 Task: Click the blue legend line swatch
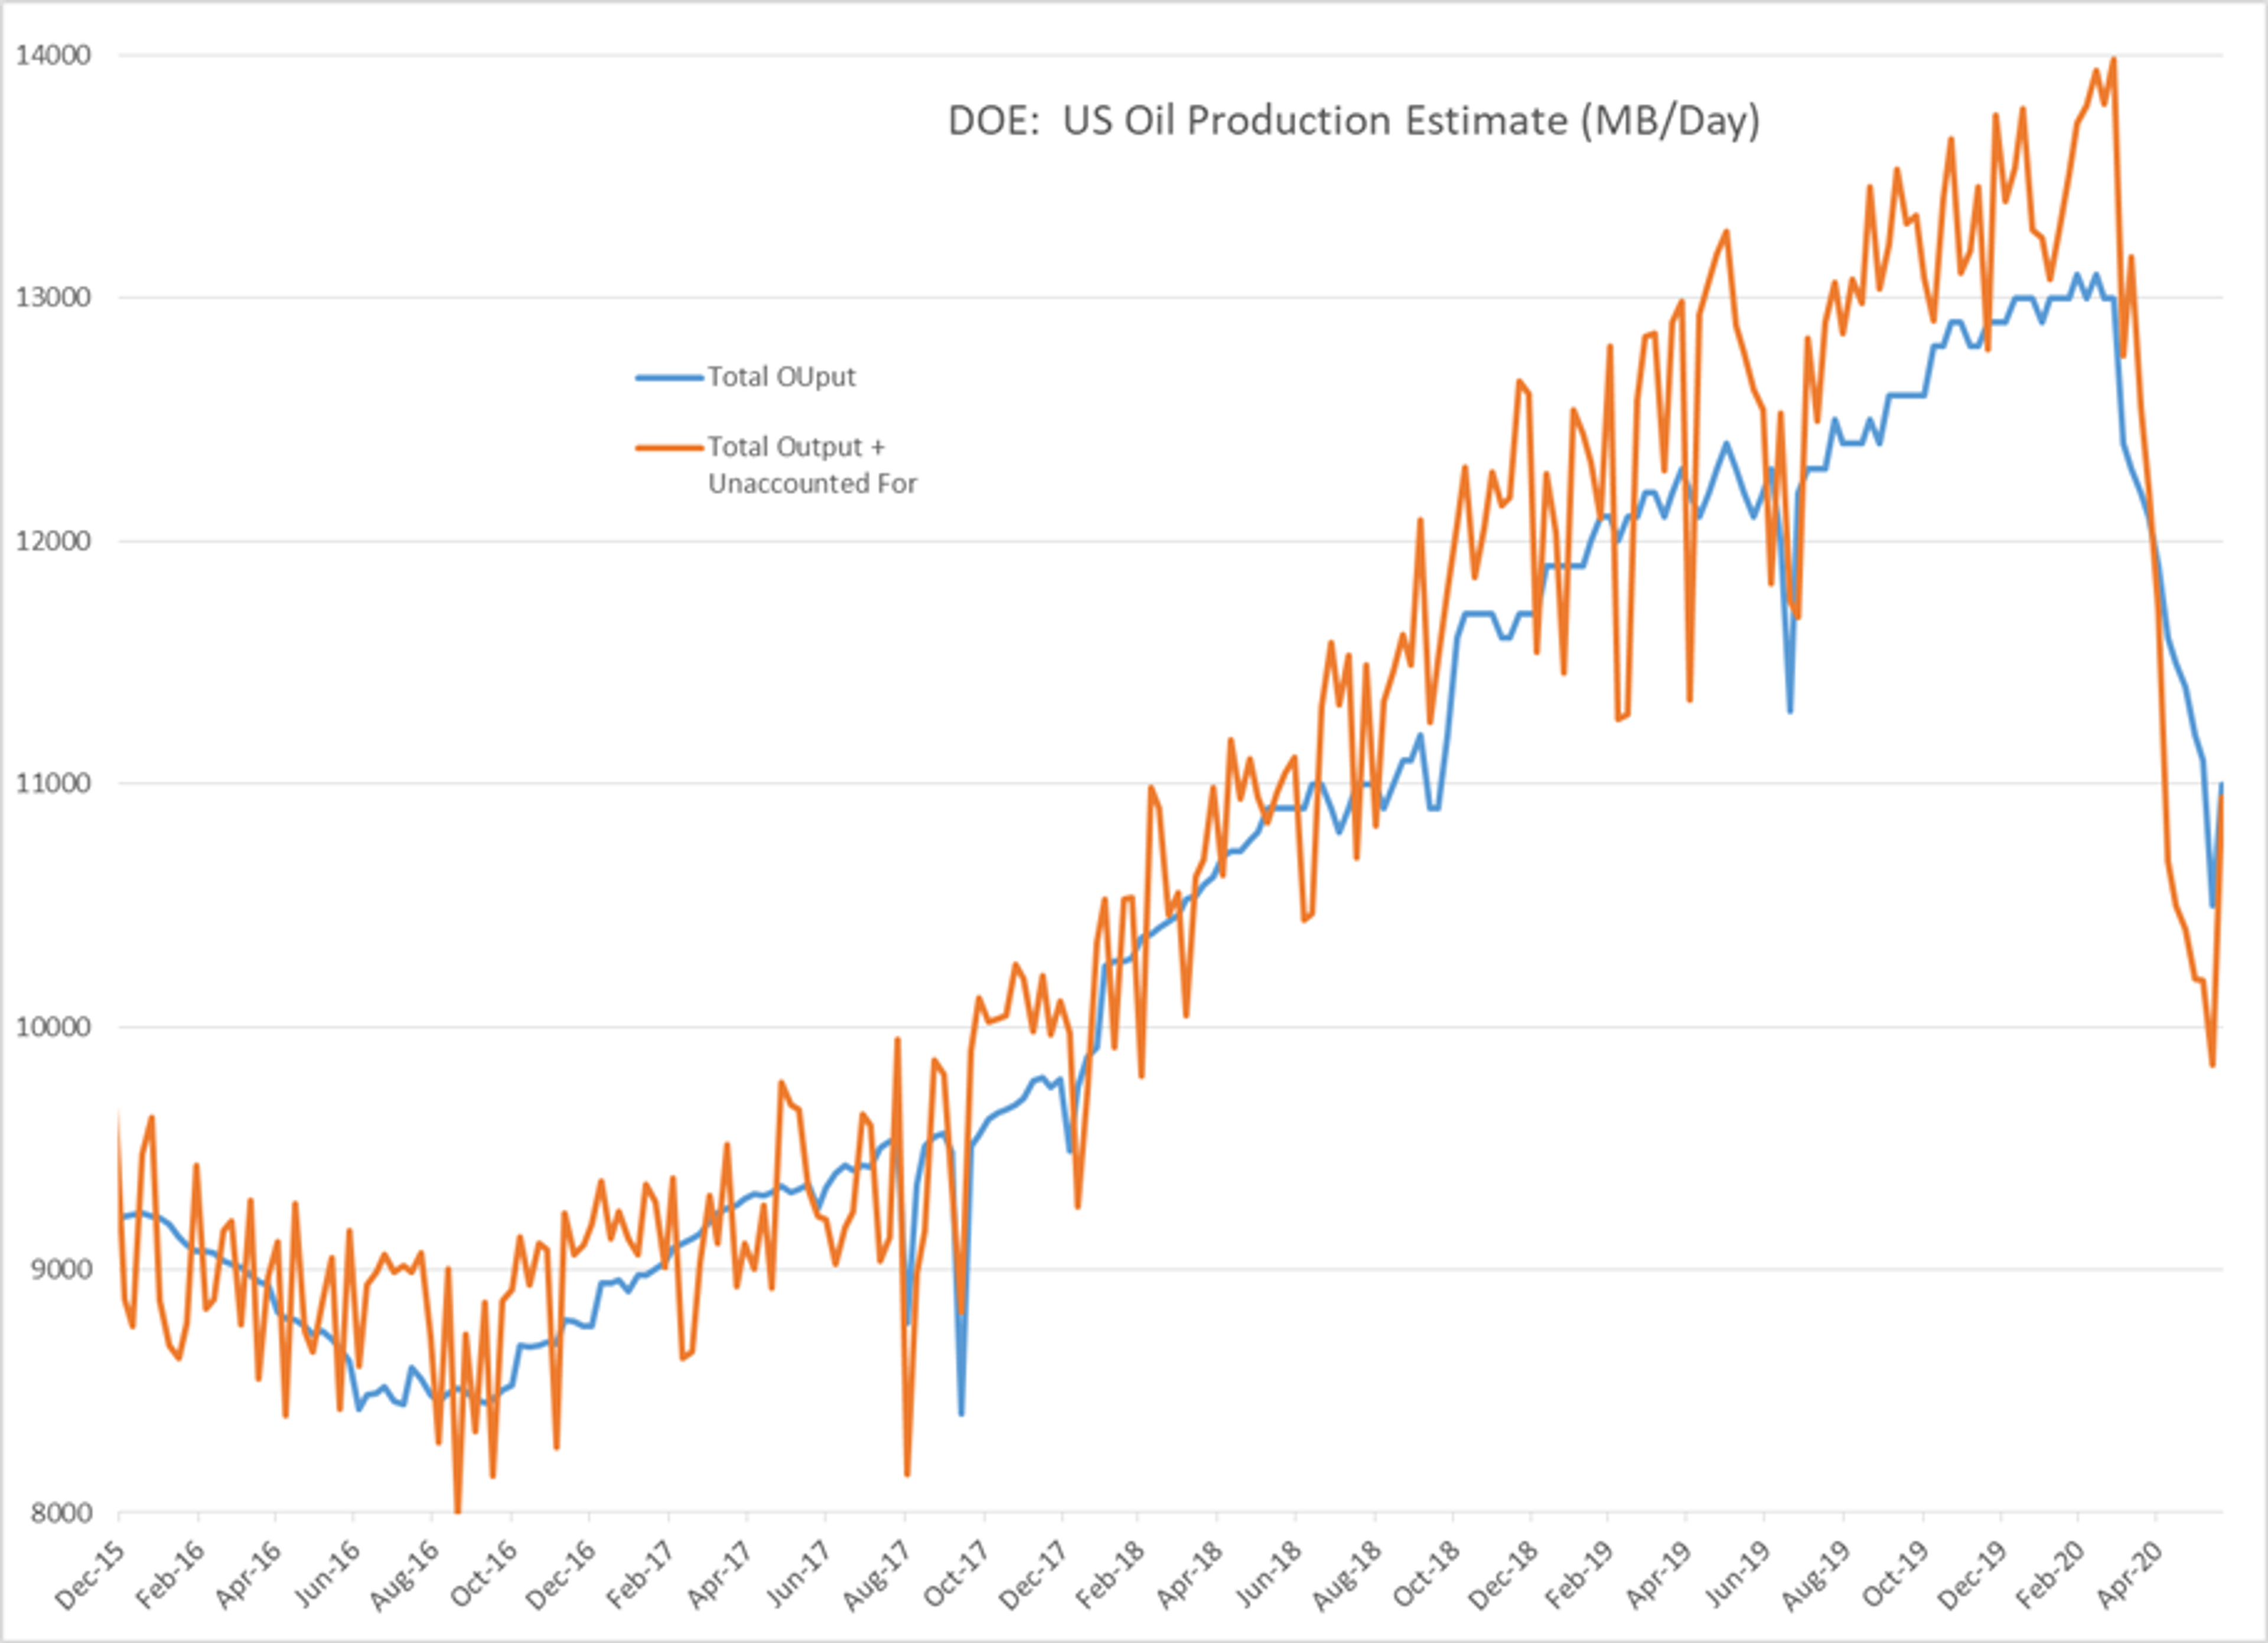(670, 378)
